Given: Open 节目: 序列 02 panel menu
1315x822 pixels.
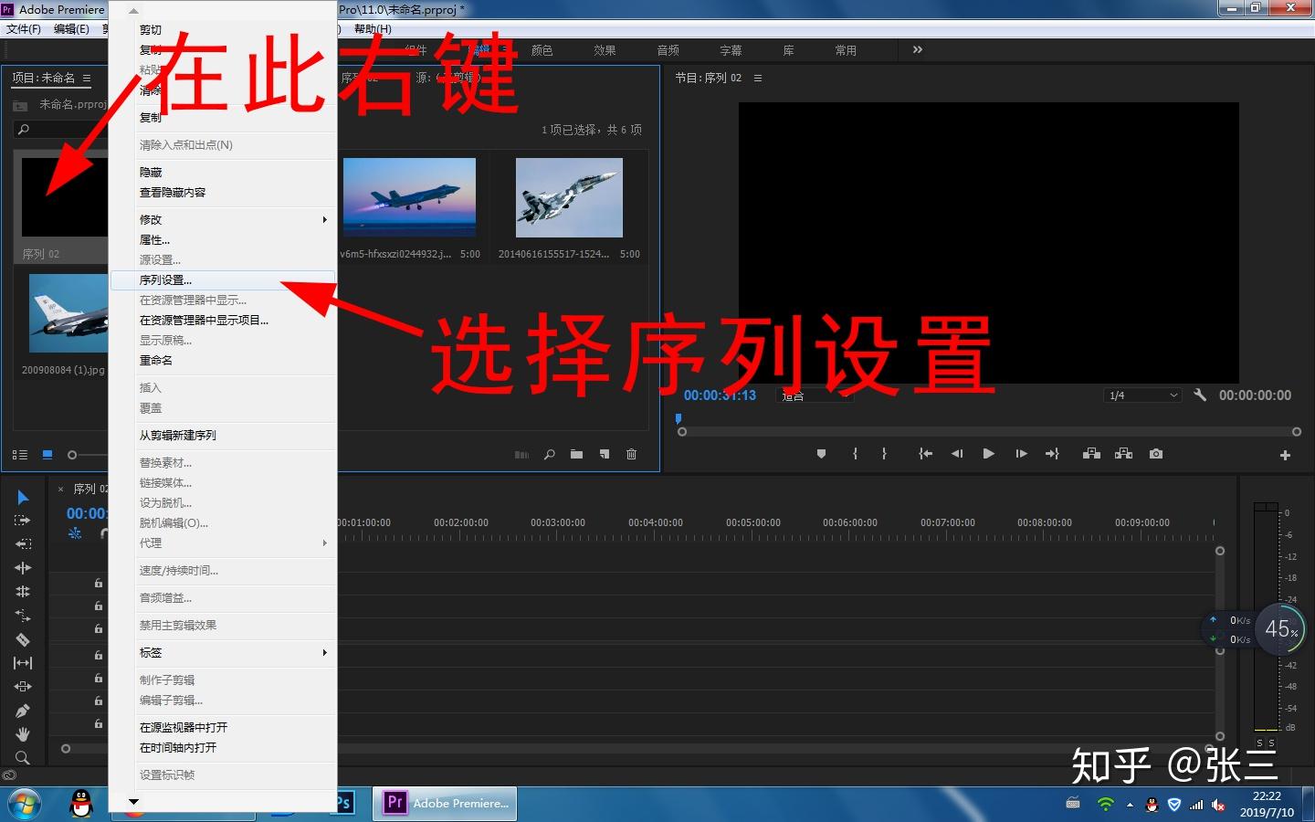Looking at the screenshot, I should [758, 79].
